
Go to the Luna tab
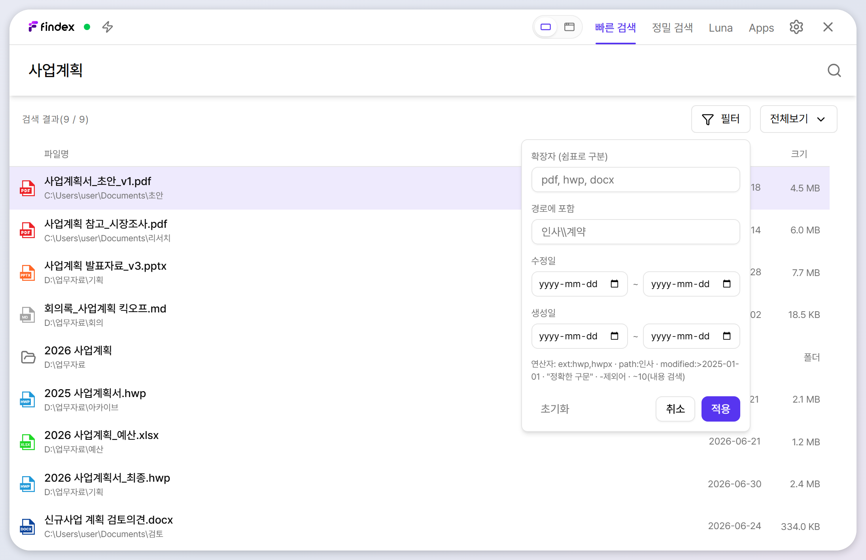pyautogui.click(x=721, y=28)
